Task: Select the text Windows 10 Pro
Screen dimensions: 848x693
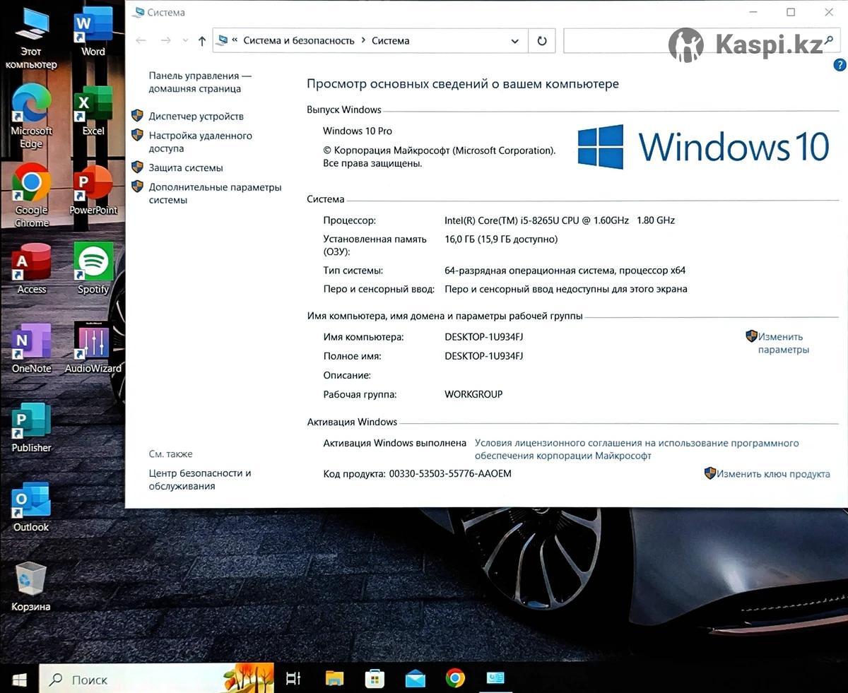Action: coord(358,131)
